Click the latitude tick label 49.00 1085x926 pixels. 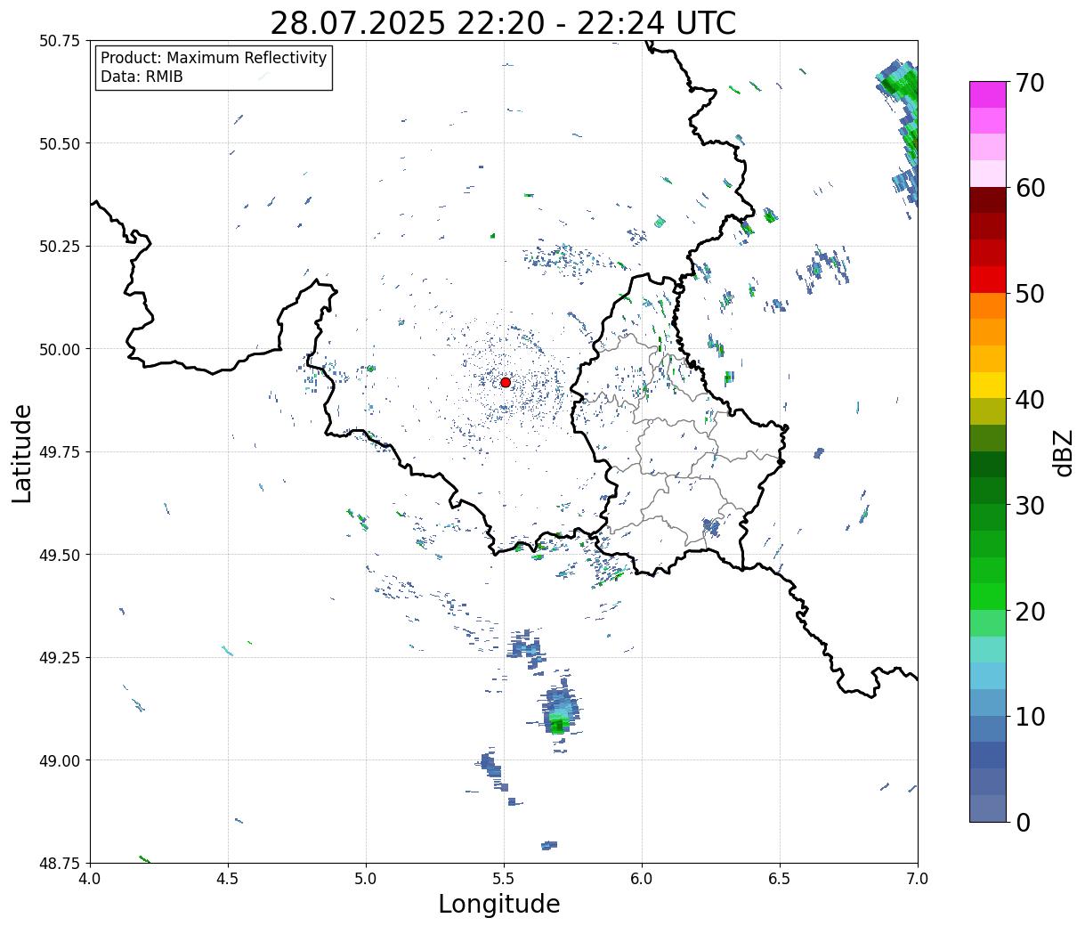pyautogui.click(x=60, y=760)
